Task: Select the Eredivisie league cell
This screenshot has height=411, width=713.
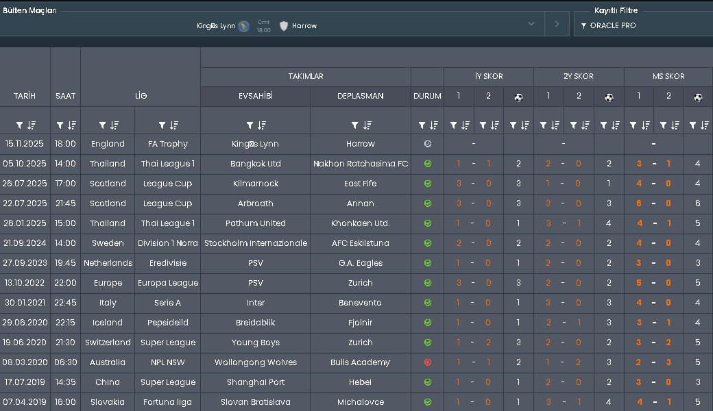Action: 168,263
